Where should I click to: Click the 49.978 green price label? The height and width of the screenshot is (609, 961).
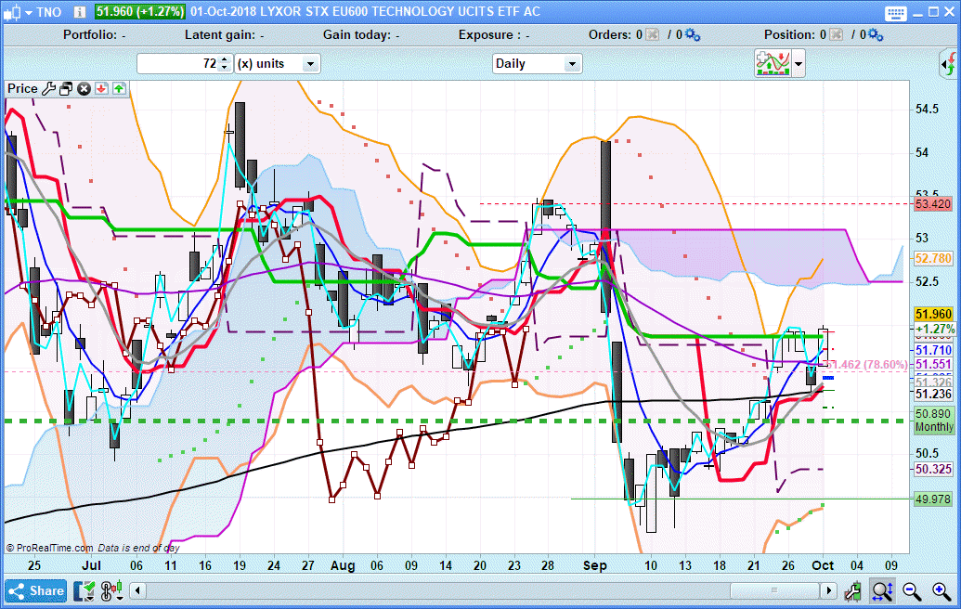point(933,499)
